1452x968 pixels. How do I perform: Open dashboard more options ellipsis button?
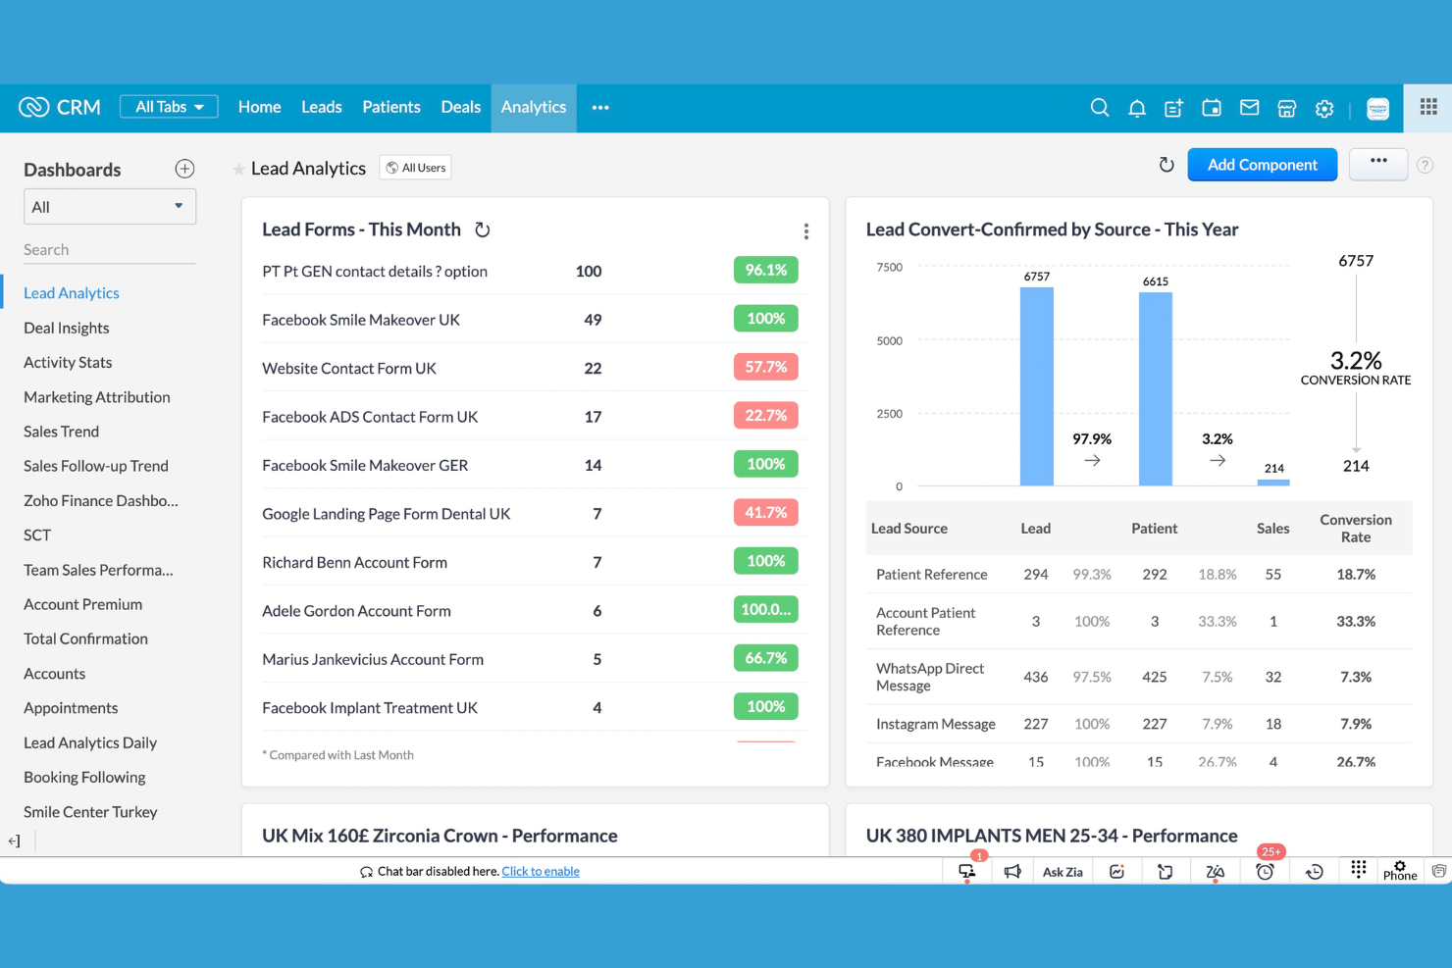click(1378, 163)
